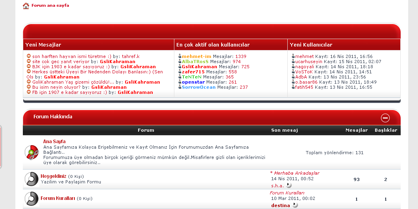Click the user icon beside new member mehmet

[293, 56]
